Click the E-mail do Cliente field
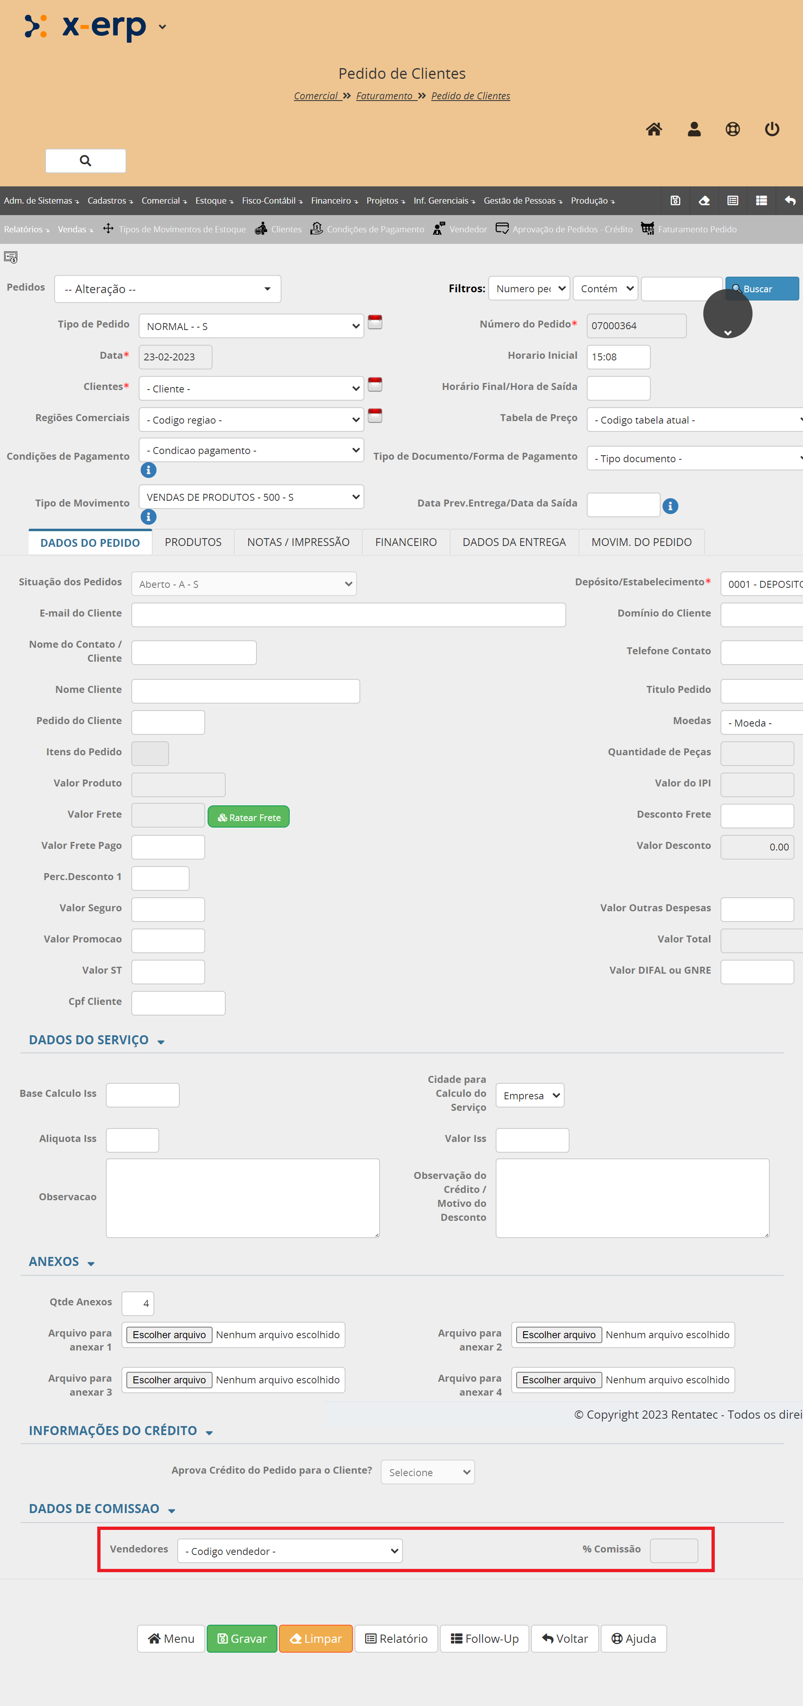 coord(348,615)
